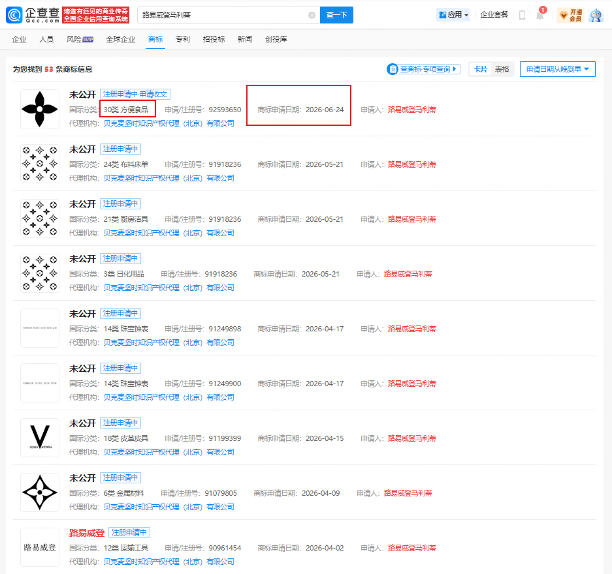
Task: Click applicant link in 91249900 row
Action: coord(411,384)
